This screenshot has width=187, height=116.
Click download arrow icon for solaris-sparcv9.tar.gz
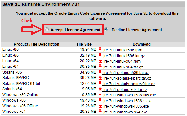(x=100, y=83)
